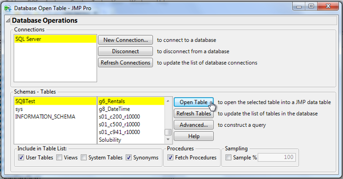Toggle the Fetch Procedures checkbox
Viewport: 343px width, 179px height.
170,157
